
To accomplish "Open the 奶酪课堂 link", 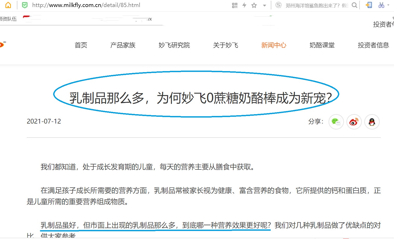I will [x=322, y=45].
